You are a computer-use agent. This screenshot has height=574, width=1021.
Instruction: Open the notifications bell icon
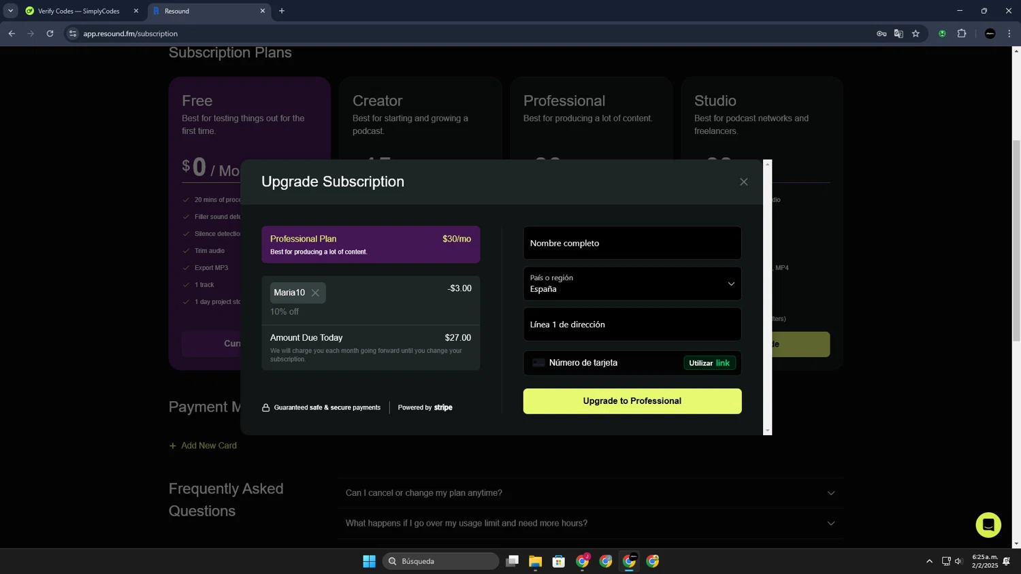(x=1007, y=561)
